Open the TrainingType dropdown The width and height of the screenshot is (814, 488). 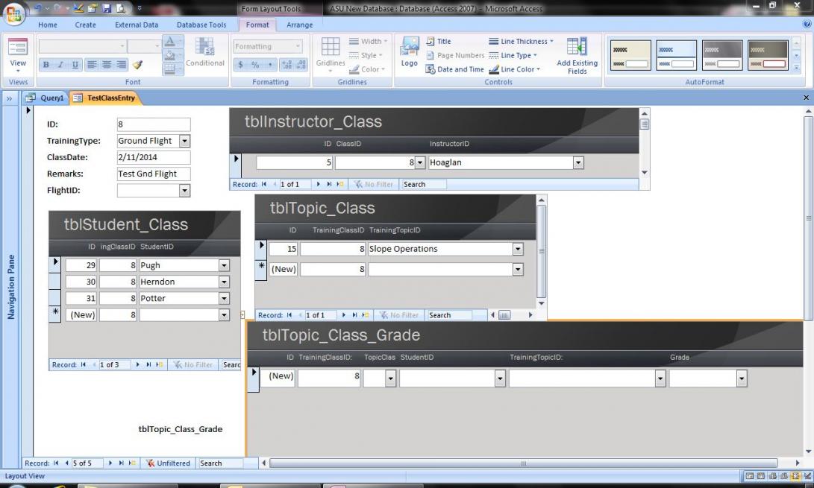point(184,141)
